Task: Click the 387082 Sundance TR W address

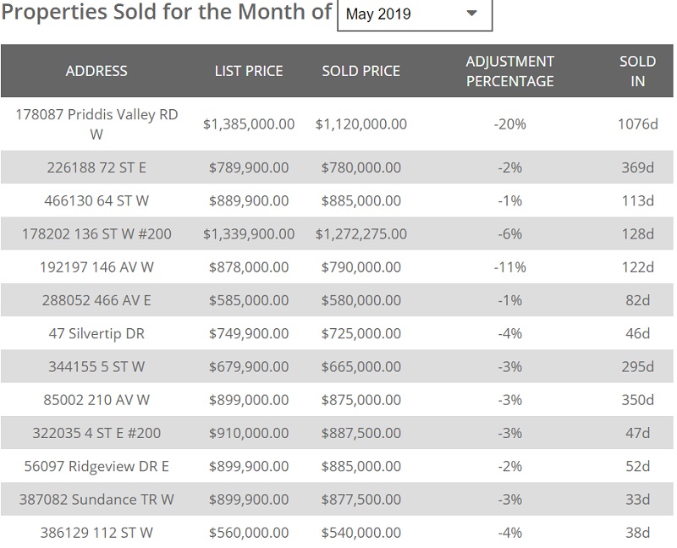Action: 96,499
